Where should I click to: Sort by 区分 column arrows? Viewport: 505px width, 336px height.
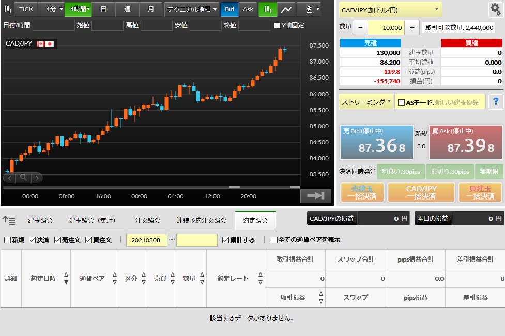click(144, 278)
